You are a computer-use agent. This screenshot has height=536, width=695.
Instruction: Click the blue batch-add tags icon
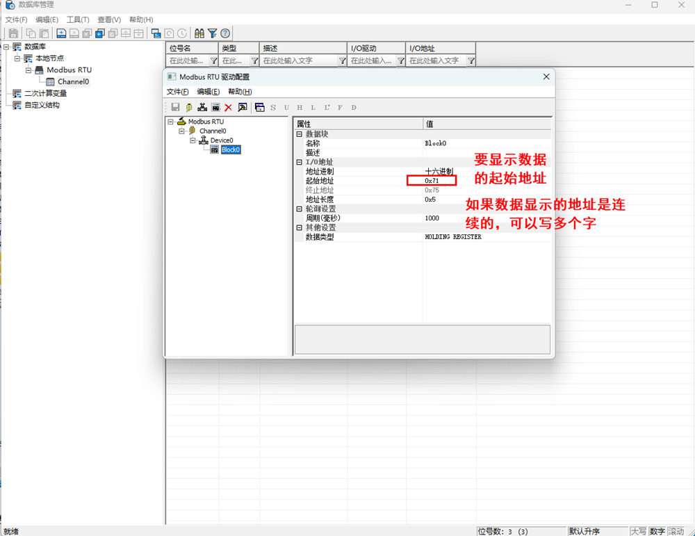100,33
